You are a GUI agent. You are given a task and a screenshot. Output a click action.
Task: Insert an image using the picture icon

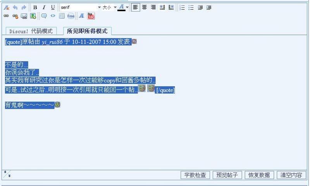[33, 16]
